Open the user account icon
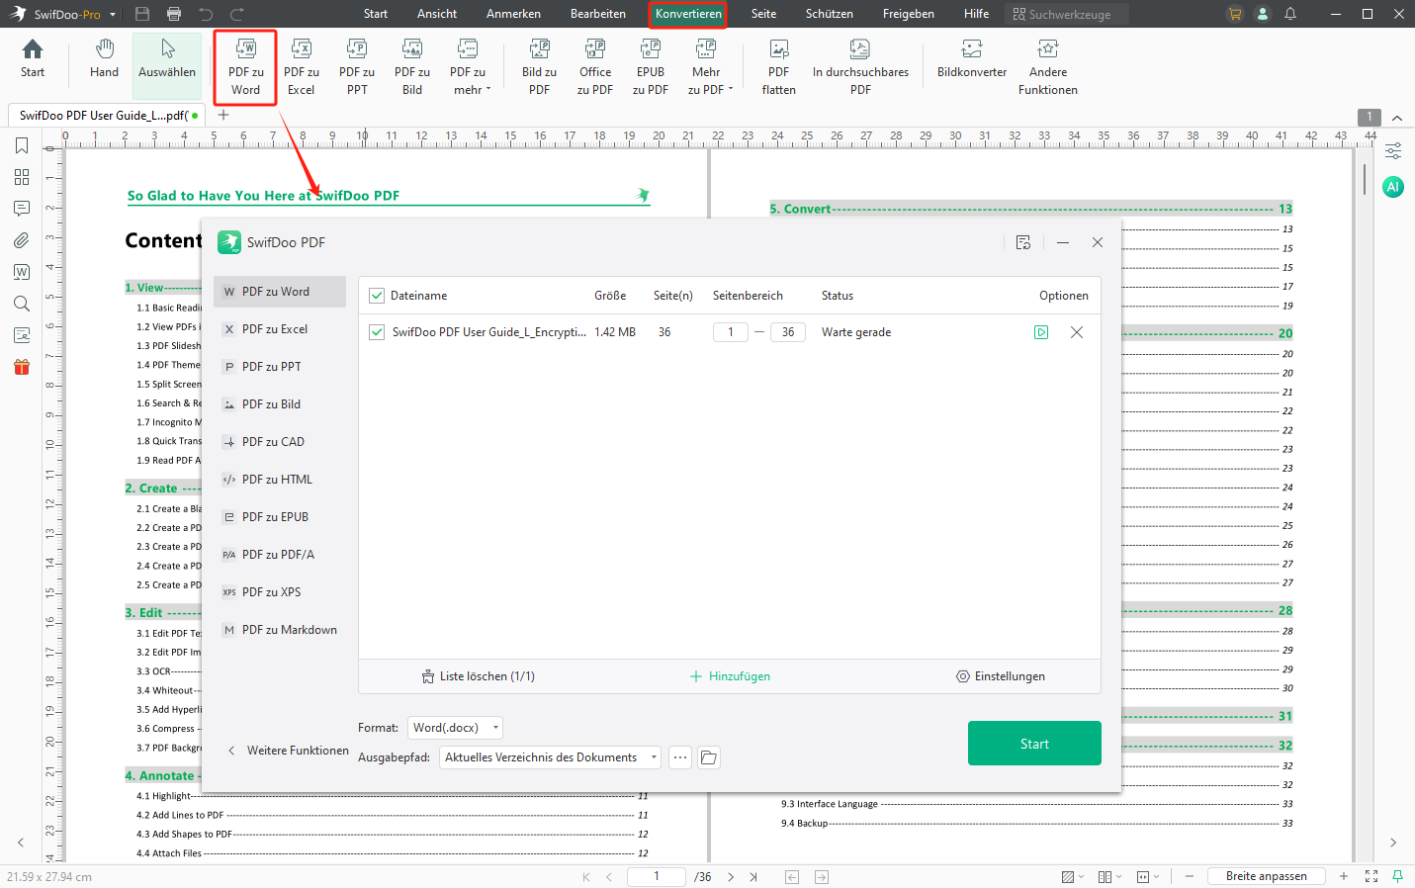Viewport: 1415px width, 888px height. click(1263, 14)
